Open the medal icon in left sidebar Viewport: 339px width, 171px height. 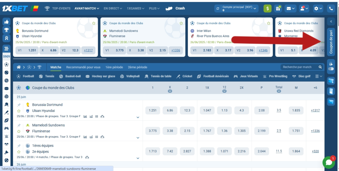pyautogui.click(x=6, y=38)
